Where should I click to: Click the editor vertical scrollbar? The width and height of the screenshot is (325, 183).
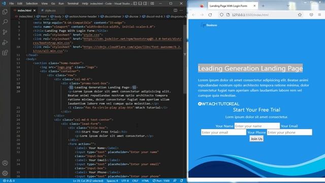pyautogui.click(x=185, y=59)
